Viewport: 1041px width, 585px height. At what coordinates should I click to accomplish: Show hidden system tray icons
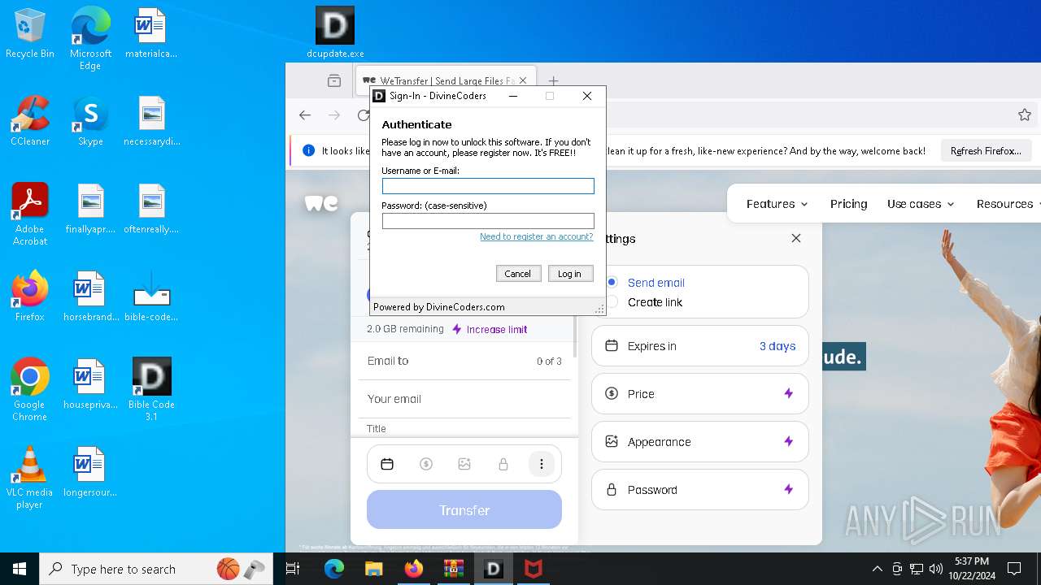click(877, 569)
